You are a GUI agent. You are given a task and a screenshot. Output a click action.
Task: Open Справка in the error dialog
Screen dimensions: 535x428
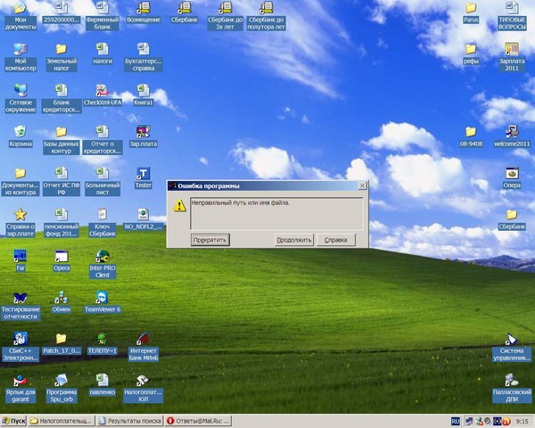(336, 240)
